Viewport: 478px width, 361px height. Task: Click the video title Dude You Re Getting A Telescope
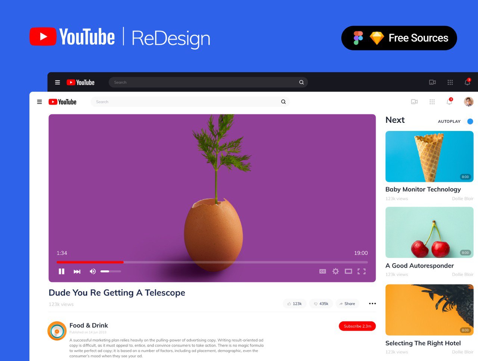pos(117,293)
